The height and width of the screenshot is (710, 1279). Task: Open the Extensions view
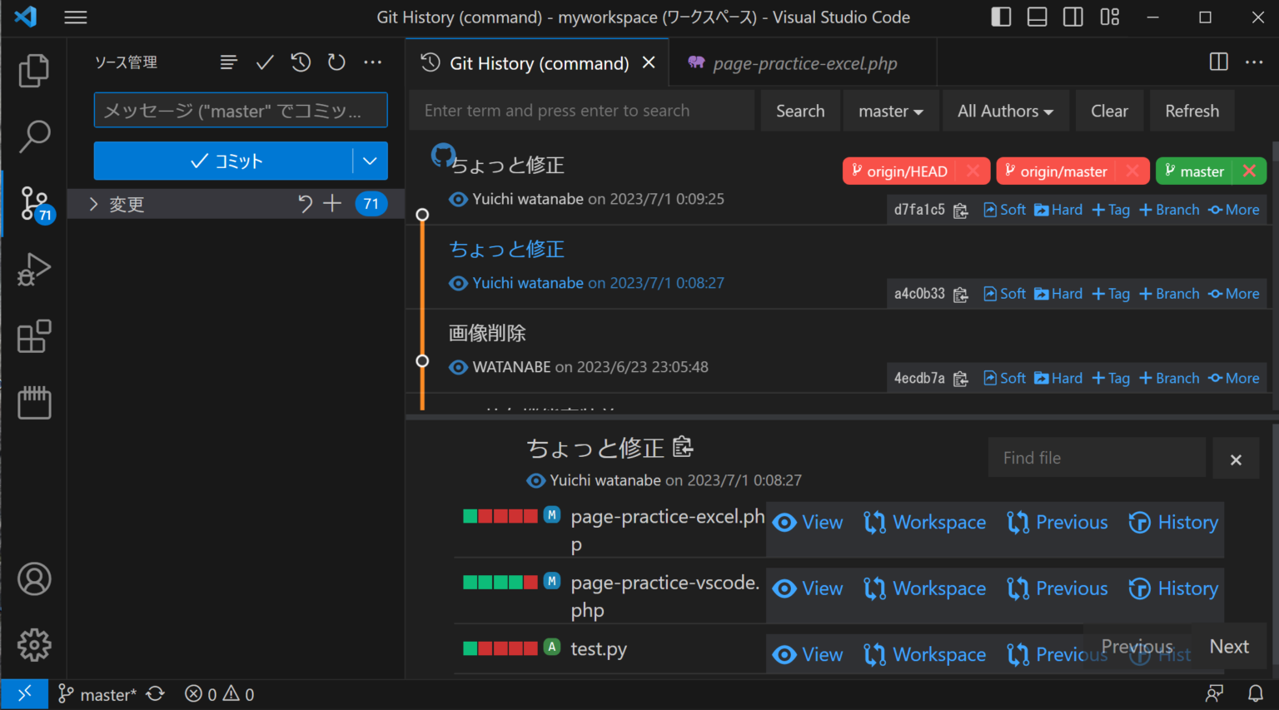[x=34, y=335]
